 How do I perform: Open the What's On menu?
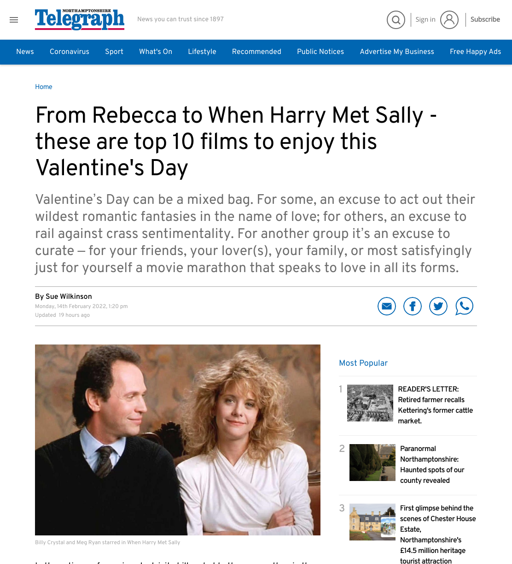click(x=156, y=52)
